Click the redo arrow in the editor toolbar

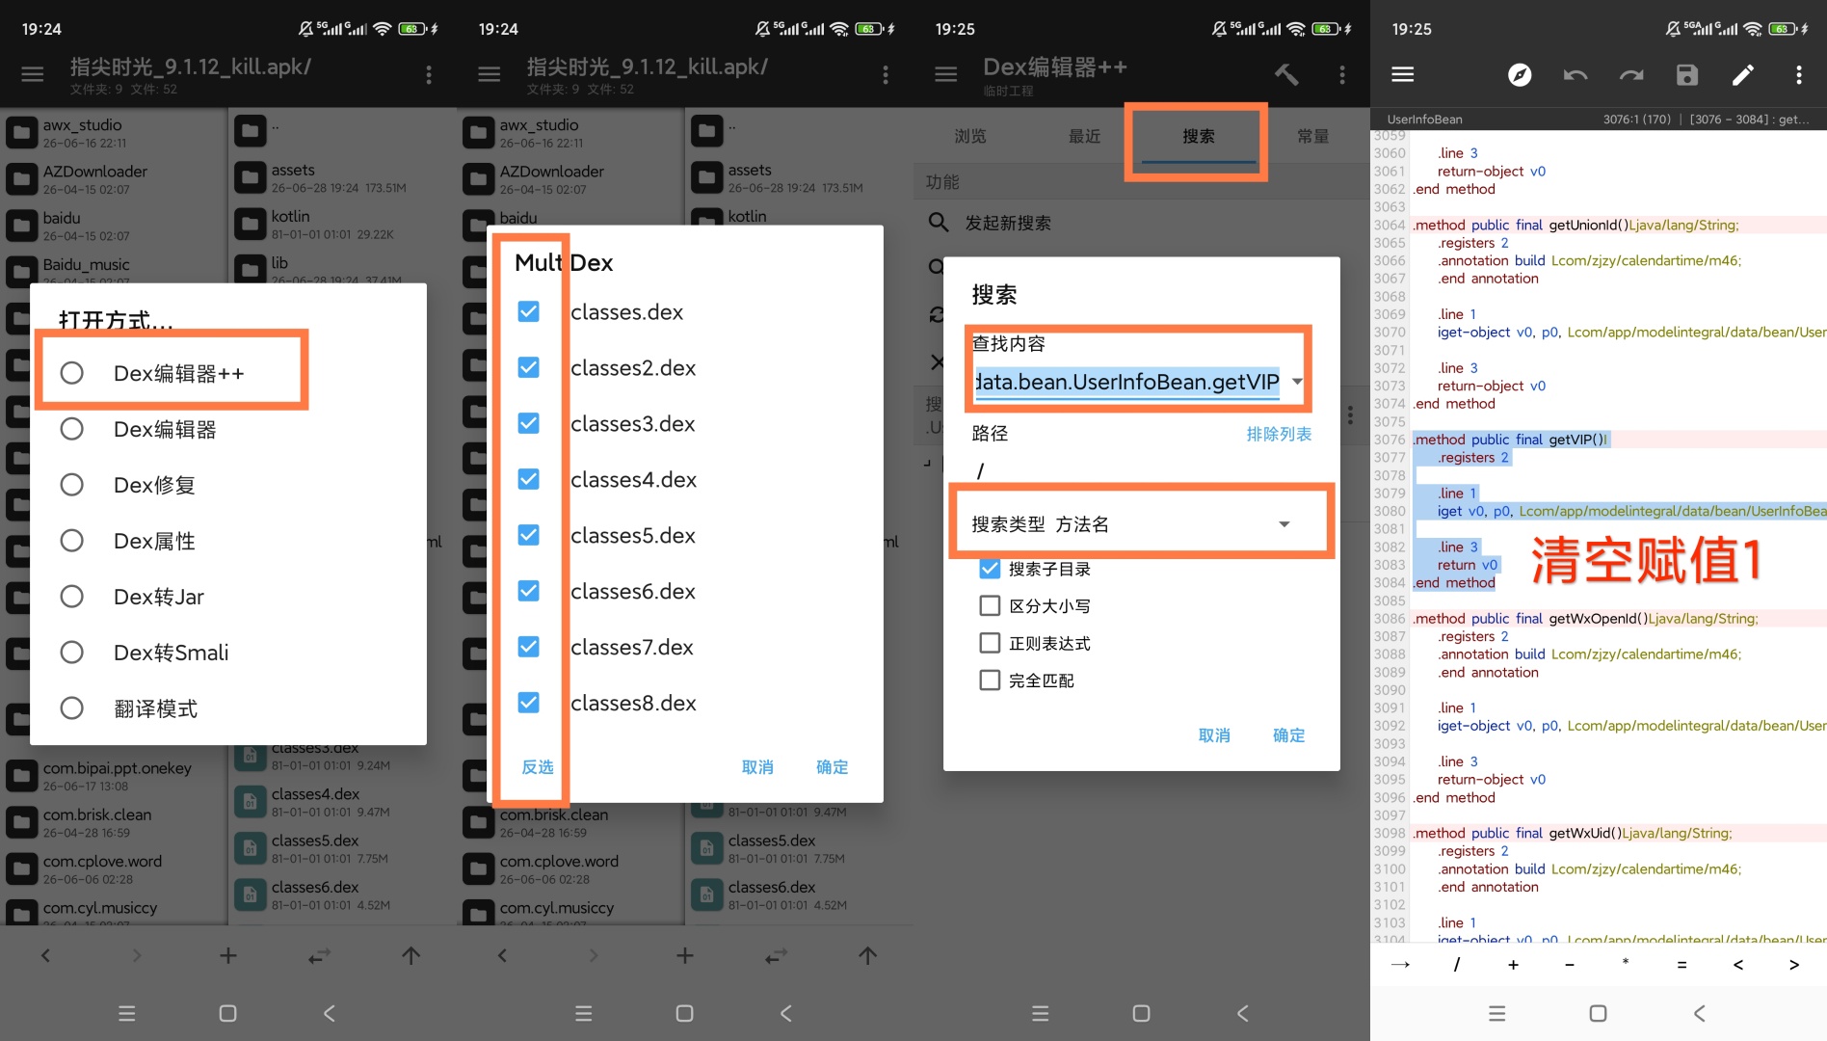[x=1631, y=74]
